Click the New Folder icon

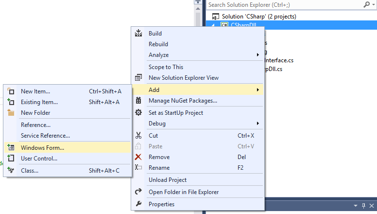pos(11,113)
